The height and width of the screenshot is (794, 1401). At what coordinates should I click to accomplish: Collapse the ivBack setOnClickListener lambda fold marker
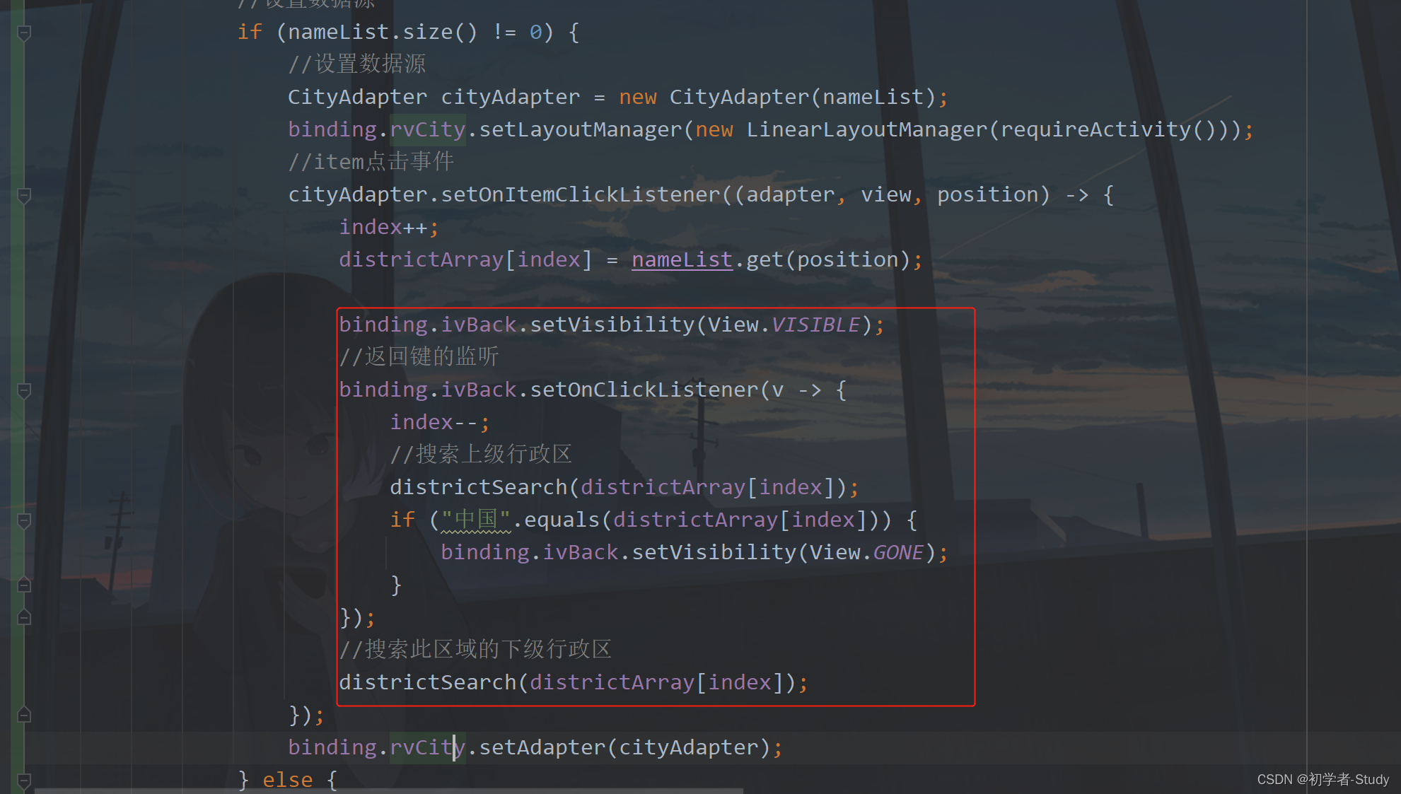24,390
